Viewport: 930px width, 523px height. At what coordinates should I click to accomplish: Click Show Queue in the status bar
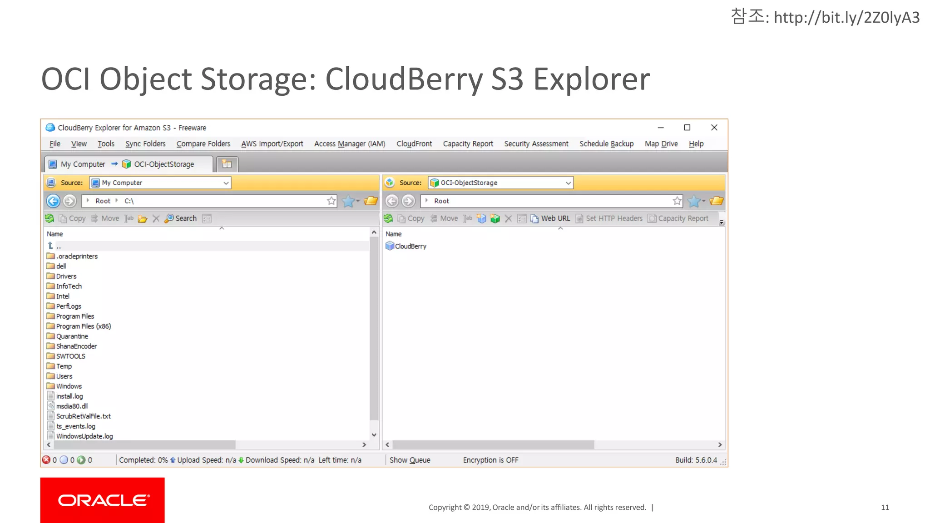click(410, 460)
